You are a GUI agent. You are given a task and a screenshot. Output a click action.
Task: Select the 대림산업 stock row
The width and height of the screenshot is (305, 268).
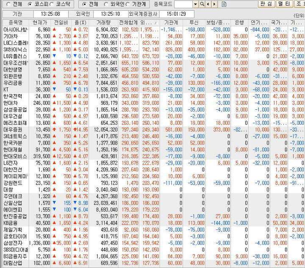(x=154, y=263)
